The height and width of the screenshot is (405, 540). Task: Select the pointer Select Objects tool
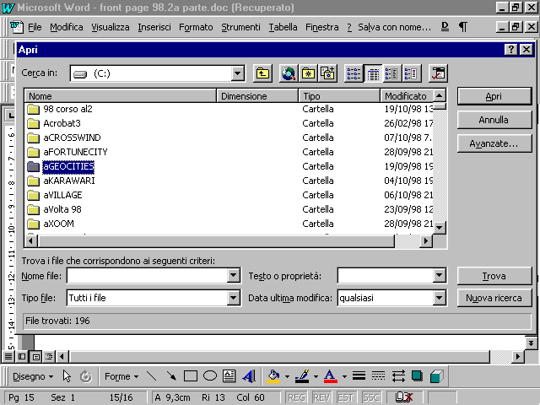(67, 376)
